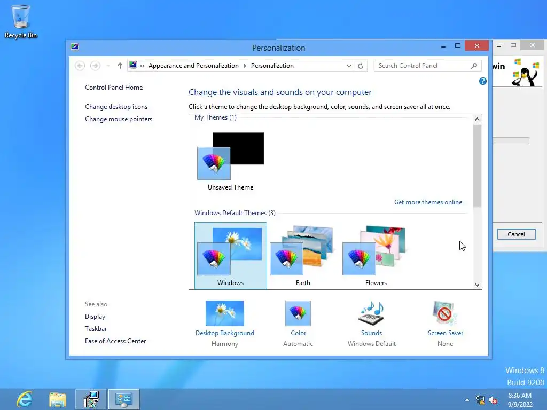The width and height of the screenshot is (547, 410).
Task: Open File Explorer from the taskbar
Action: 58,399
